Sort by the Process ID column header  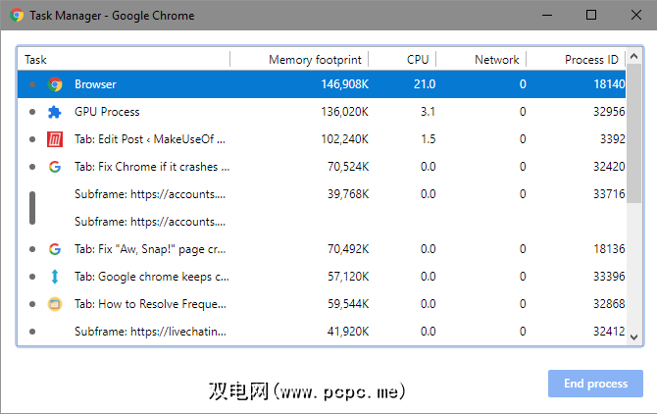tap(576, 60)
